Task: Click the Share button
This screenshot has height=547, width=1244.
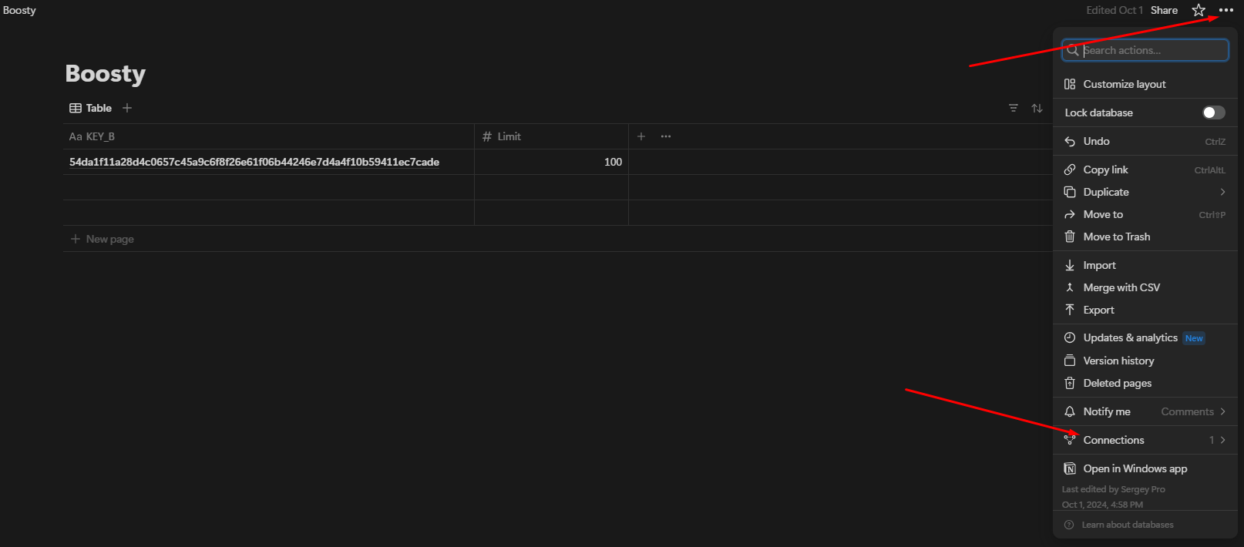Action: pos(1164,10)
